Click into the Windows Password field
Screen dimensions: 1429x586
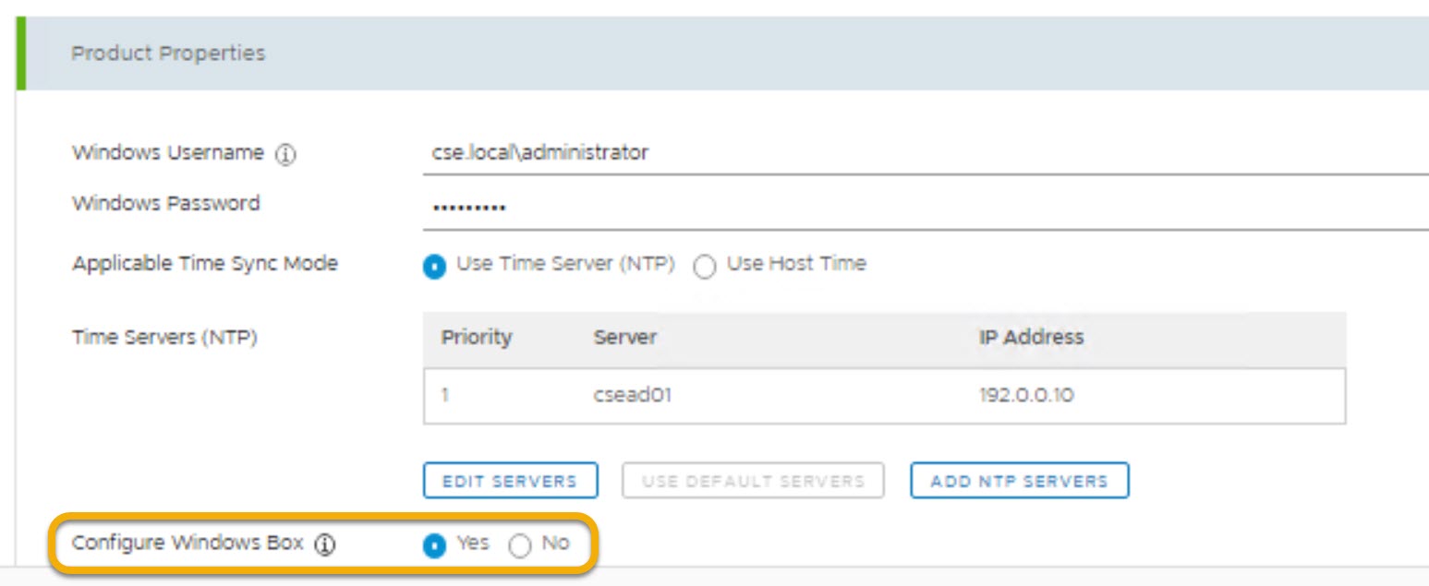tap(924, 207)
